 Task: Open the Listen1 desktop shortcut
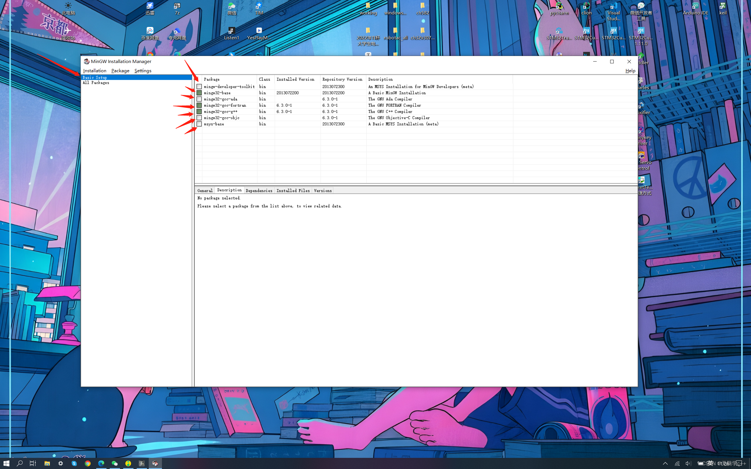(232, 34)
